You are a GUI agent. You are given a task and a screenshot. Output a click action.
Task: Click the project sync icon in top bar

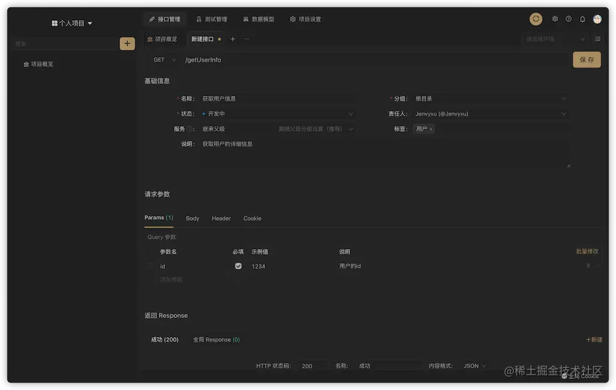pos(535,18)
